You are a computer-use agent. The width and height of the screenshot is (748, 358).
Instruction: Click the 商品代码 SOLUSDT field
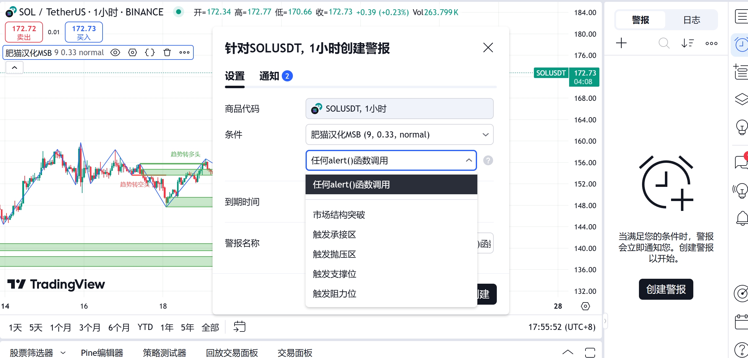click(x=399, y=109)
